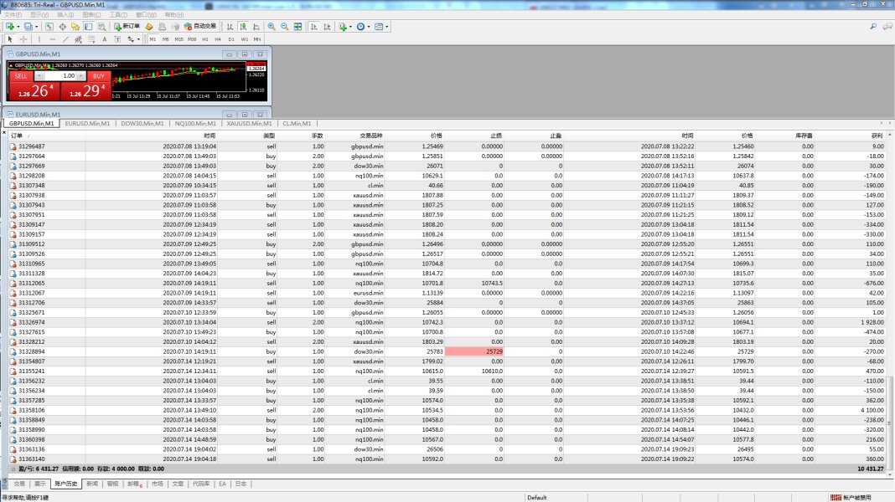
Task: Click the zoom in magnifier icon
Action: click(x=272, y=27)
